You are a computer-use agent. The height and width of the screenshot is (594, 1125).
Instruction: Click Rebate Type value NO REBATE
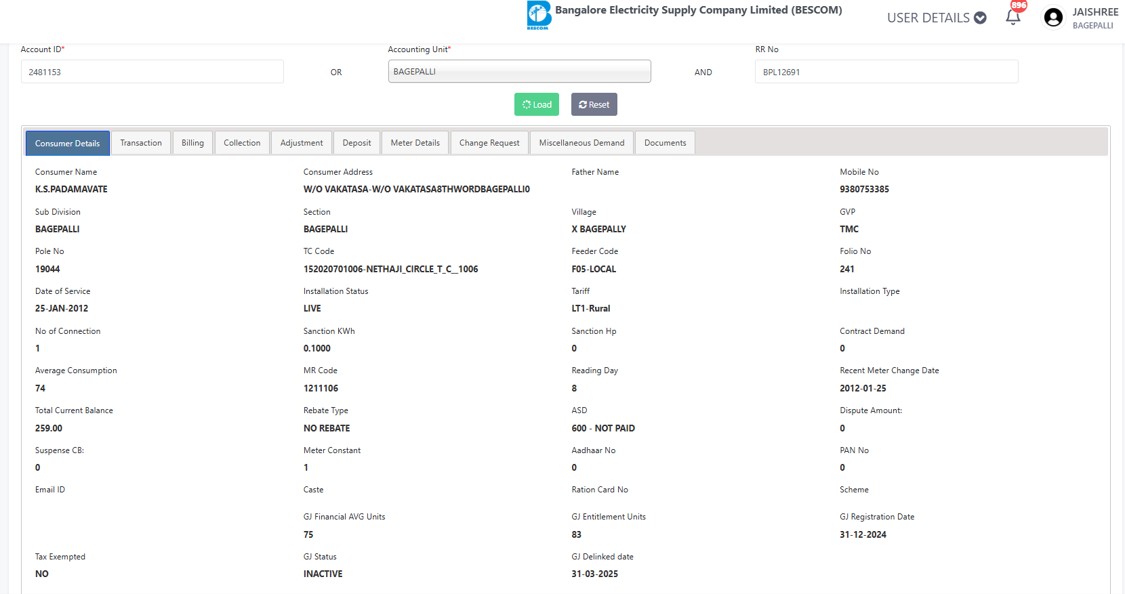(x=327, y=428)
